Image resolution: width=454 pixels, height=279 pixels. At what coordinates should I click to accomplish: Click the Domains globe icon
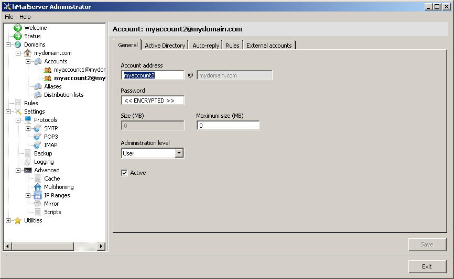click(x=18, y=44)
